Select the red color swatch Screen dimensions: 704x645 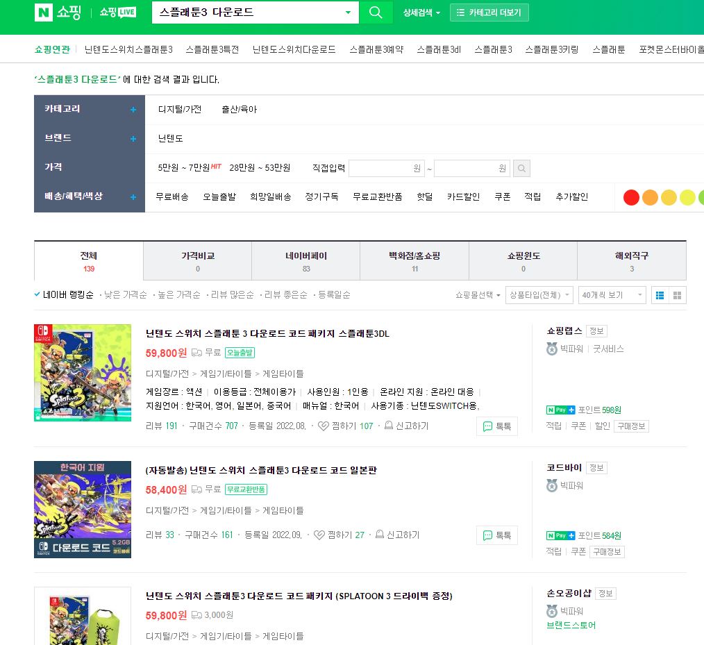click(631, 197)
